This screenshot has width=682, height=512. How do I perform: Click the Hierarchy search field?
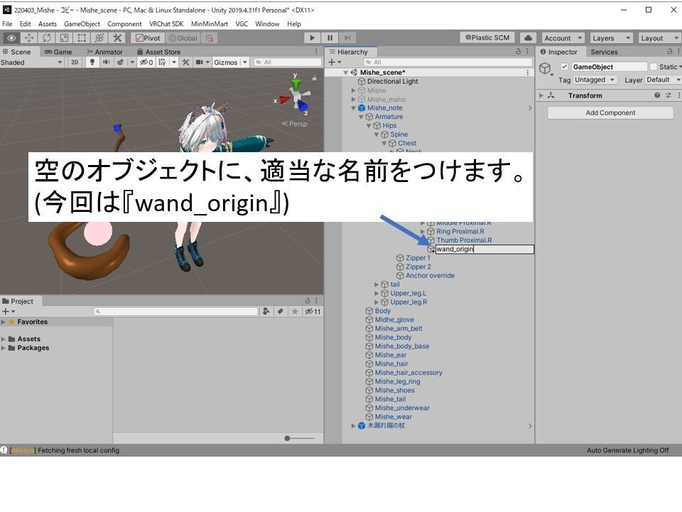(x=448, y=63)
